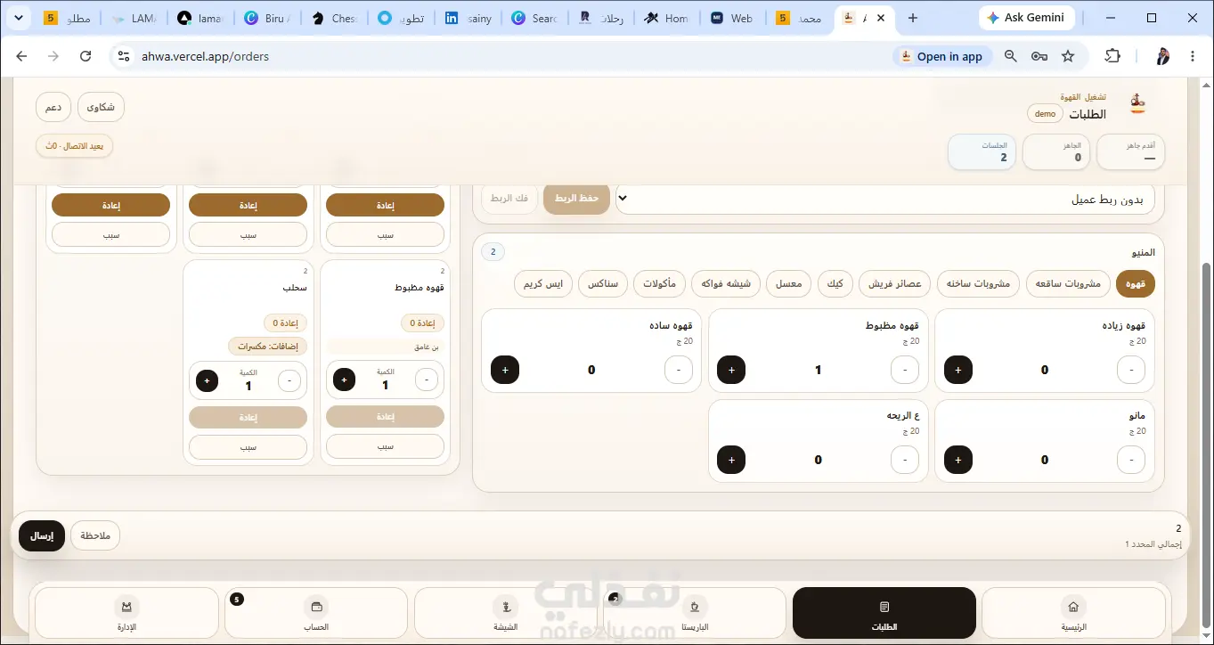Screen dimensions: 1214x645
Task: Click سبب button in سحلب card
Action: tap(248, 446)
